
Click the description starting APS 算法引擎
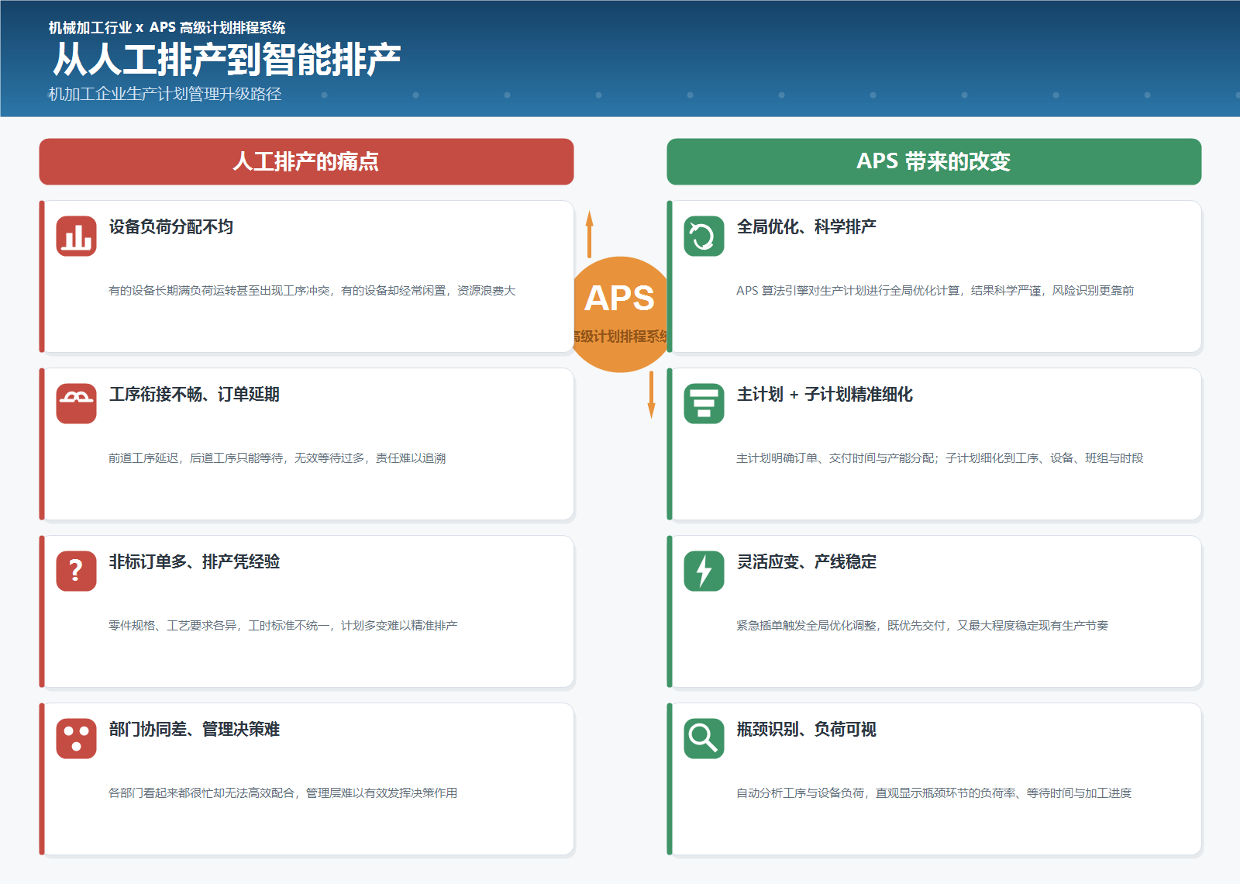935,291
